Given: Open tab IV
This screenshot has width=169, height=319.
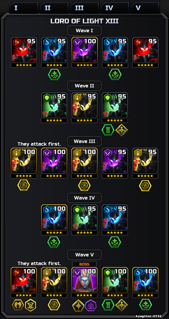Looking at the screenshot, I should (115, 8).
